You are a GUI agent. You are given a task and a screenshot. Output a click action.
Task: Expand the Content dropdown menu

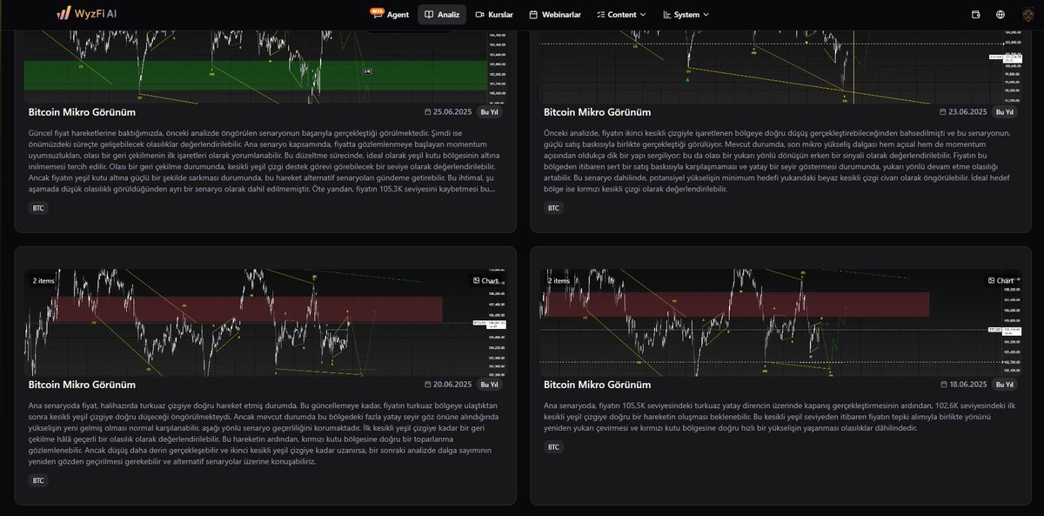[621, 15]
